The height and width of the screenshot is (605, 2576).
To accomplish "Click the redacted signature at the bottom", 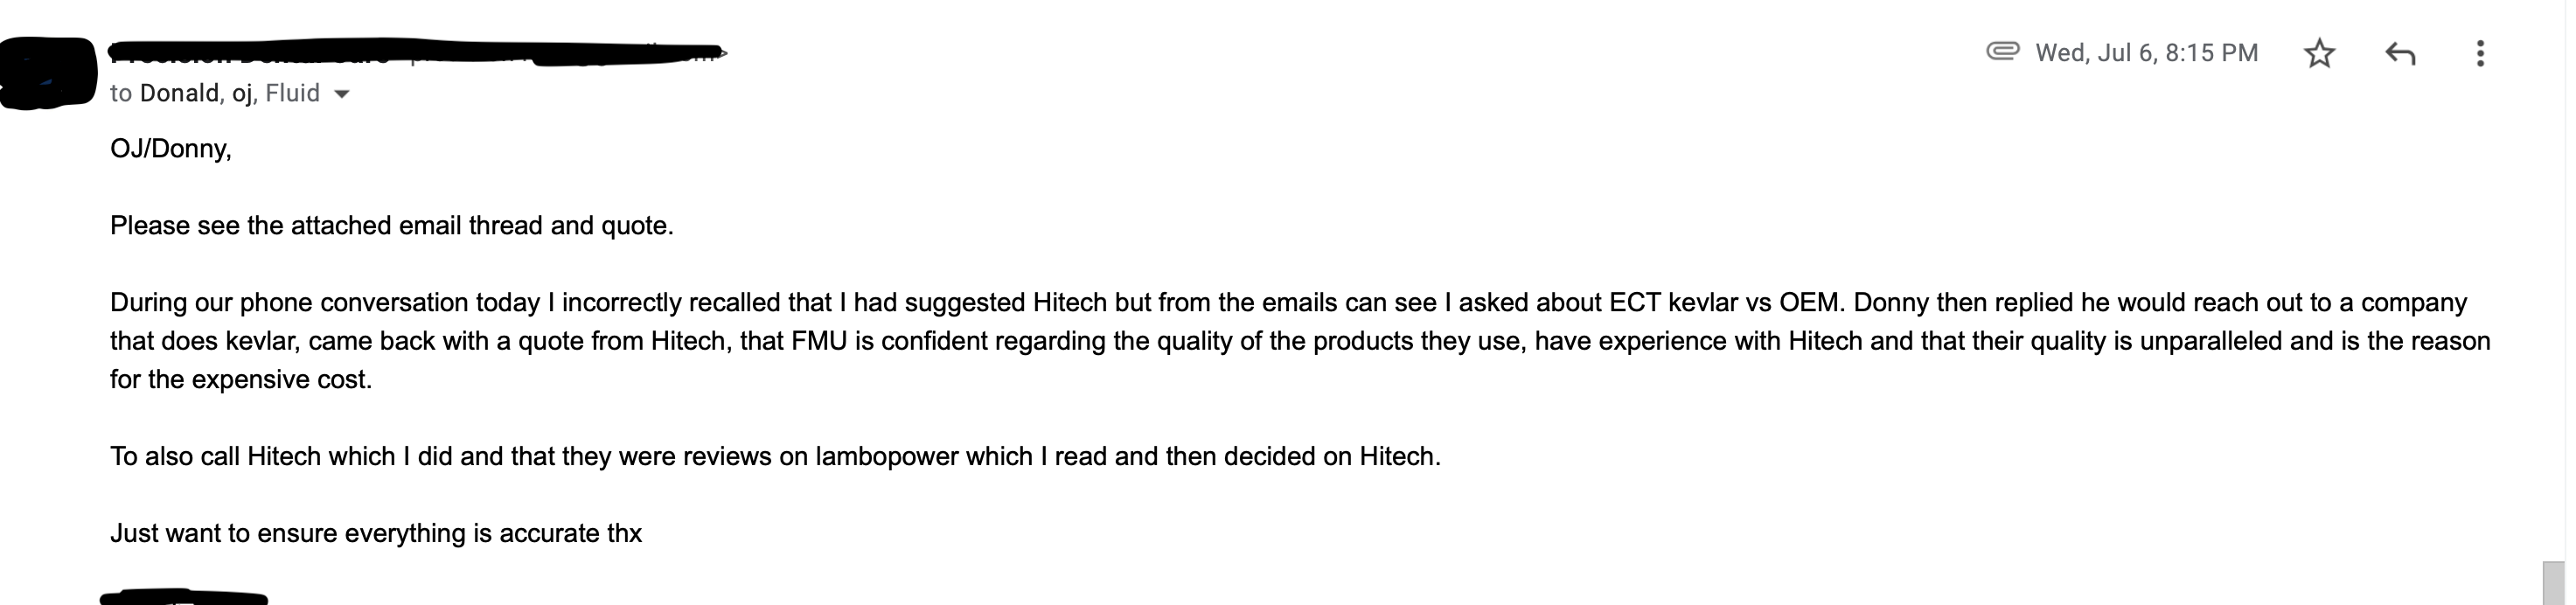I will (x=184, y=597).
